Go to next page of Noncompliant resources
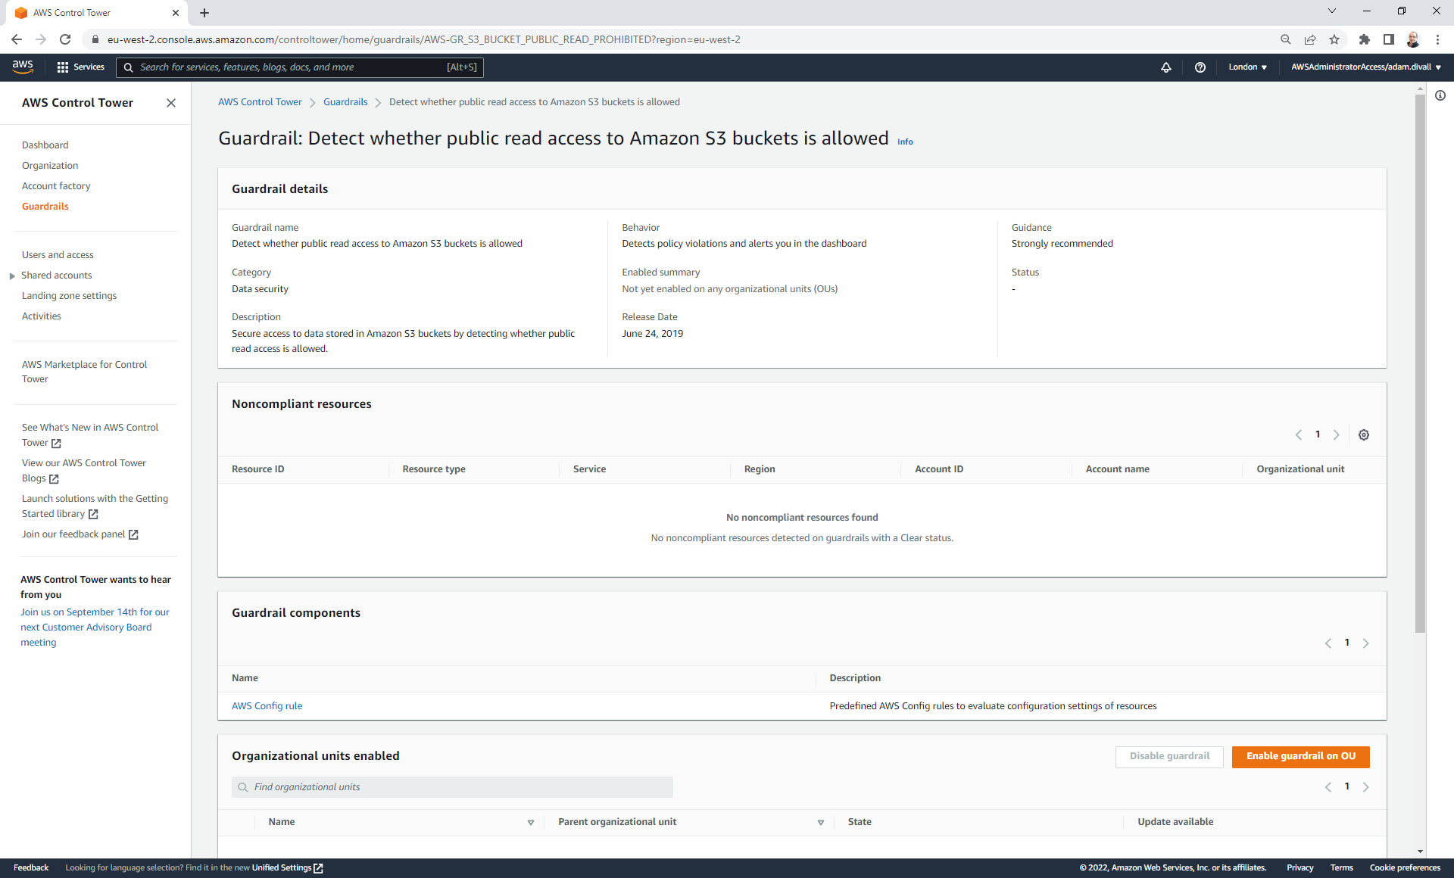Viewport: 1454px width, 878px height. click(1336, 434)
